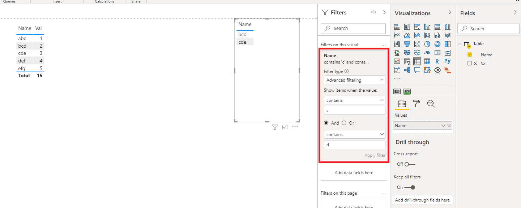The image size is (521, 208).
Task: Select the Decomposition tree visualization
Action: 407,70
